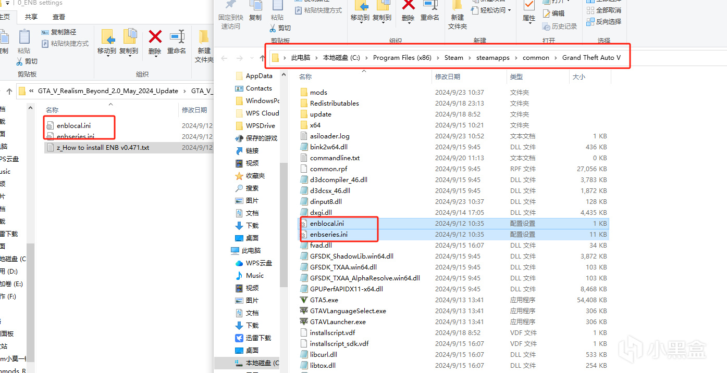Click 移动到 in the GTA window ribbon
Viewport: 727px width, 373px height.
360,11
